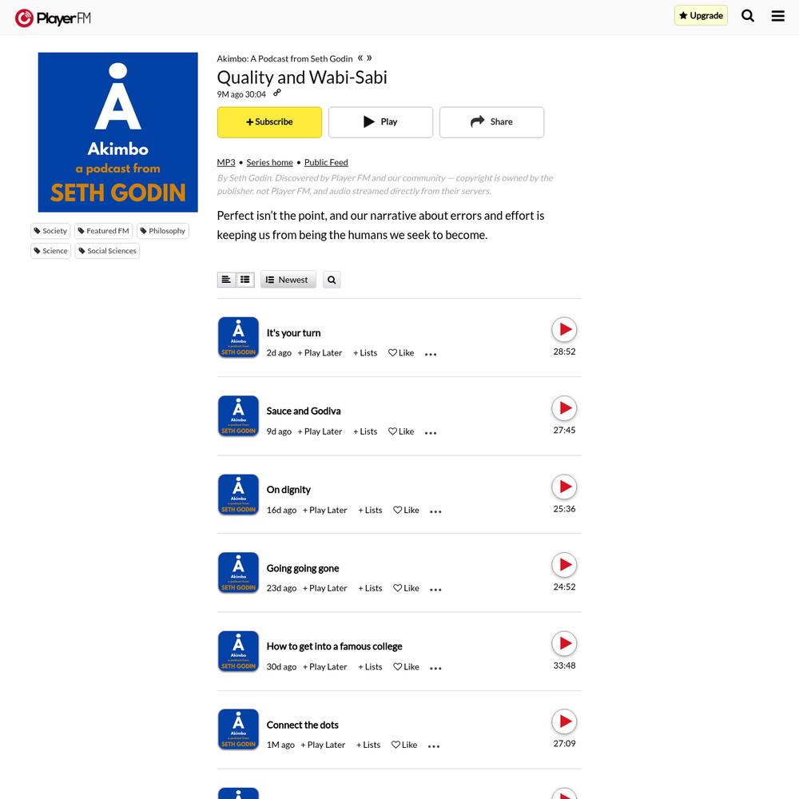This screenshot has width=799, height=799.
Task: Search episodes with the small magnifier button
Action: click(x=332, y=279)
